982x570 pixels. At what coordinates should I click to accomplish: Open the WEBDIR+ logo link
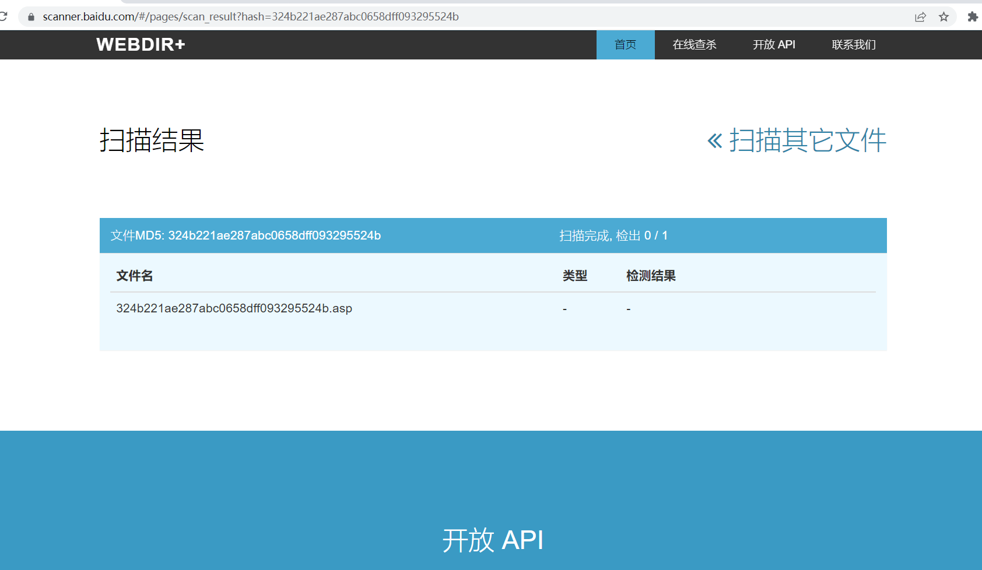pyautogui.click(x=141, y=44)
